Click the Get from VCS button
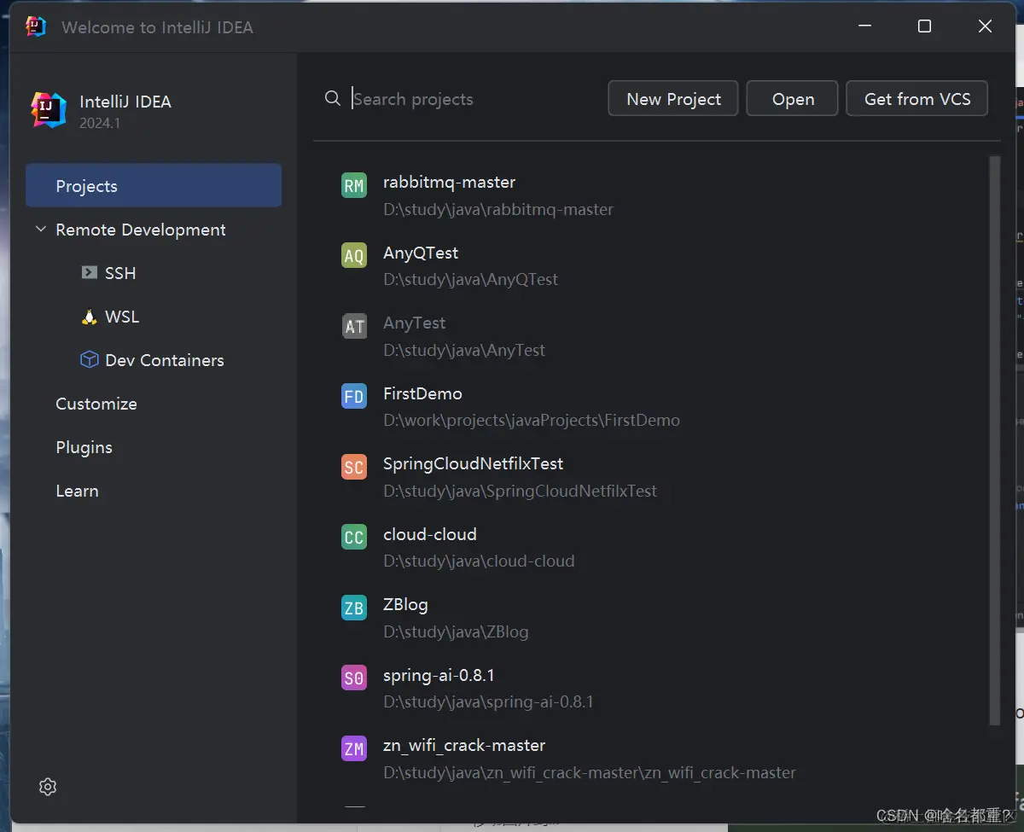1024x832 pixels. (x=917, y=99)
